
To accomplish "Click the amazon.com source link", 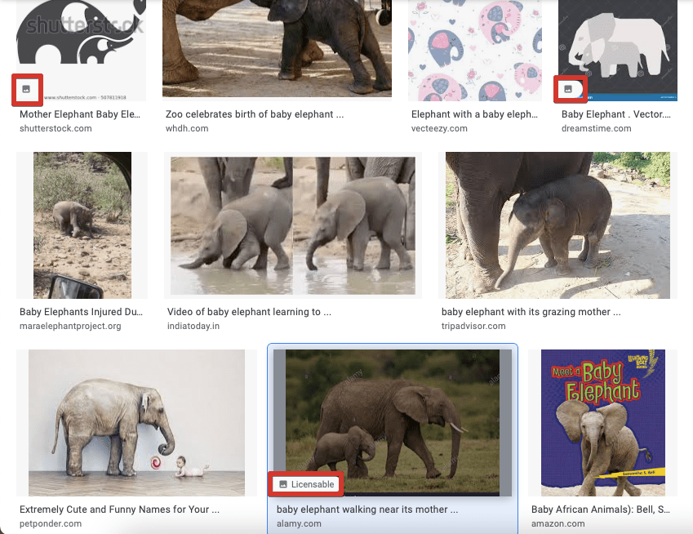I will pos(558,523).
